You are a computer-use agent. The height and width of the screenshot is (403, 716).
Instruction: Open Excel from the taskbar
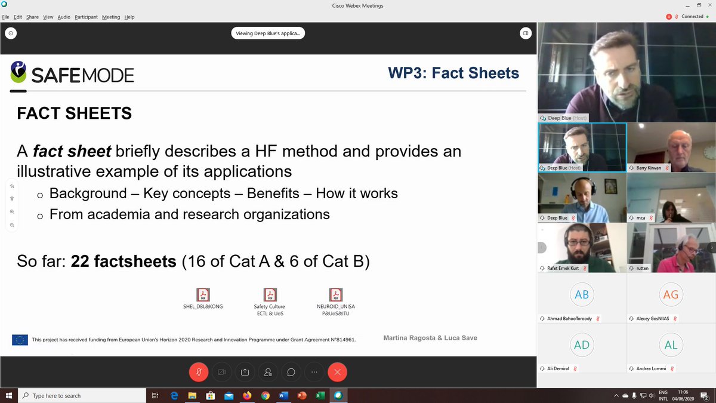pos(320,395)
